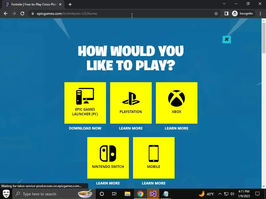Click the scrollbar up arrow
Image resolution: width=266 pixels, height=199 pixels.
click(x=264, y=21)
